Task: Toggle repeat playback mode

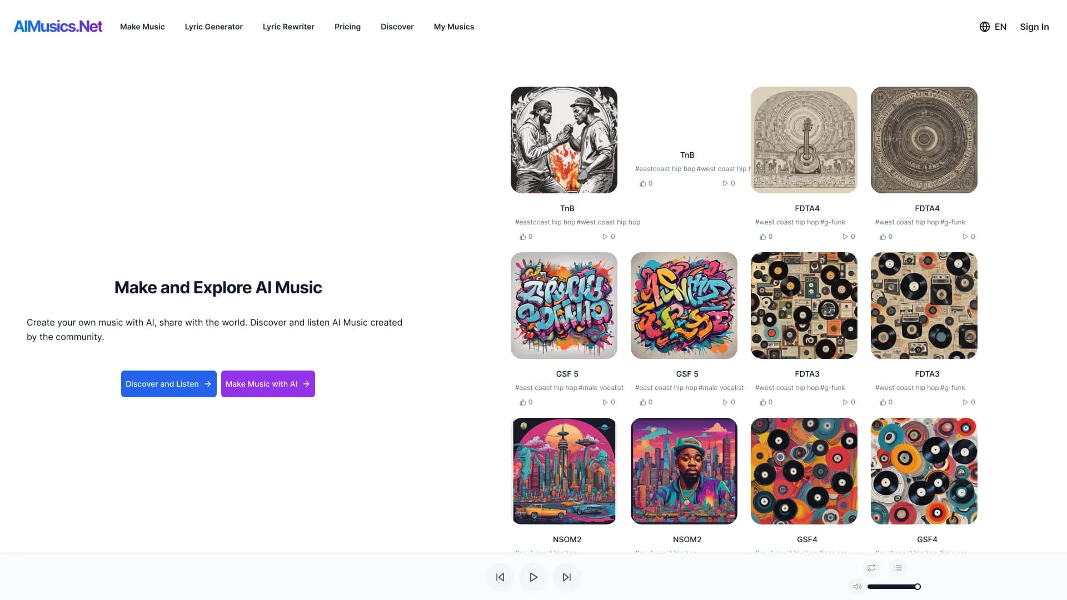Action: pyautogui.click(x=871, y=567)
